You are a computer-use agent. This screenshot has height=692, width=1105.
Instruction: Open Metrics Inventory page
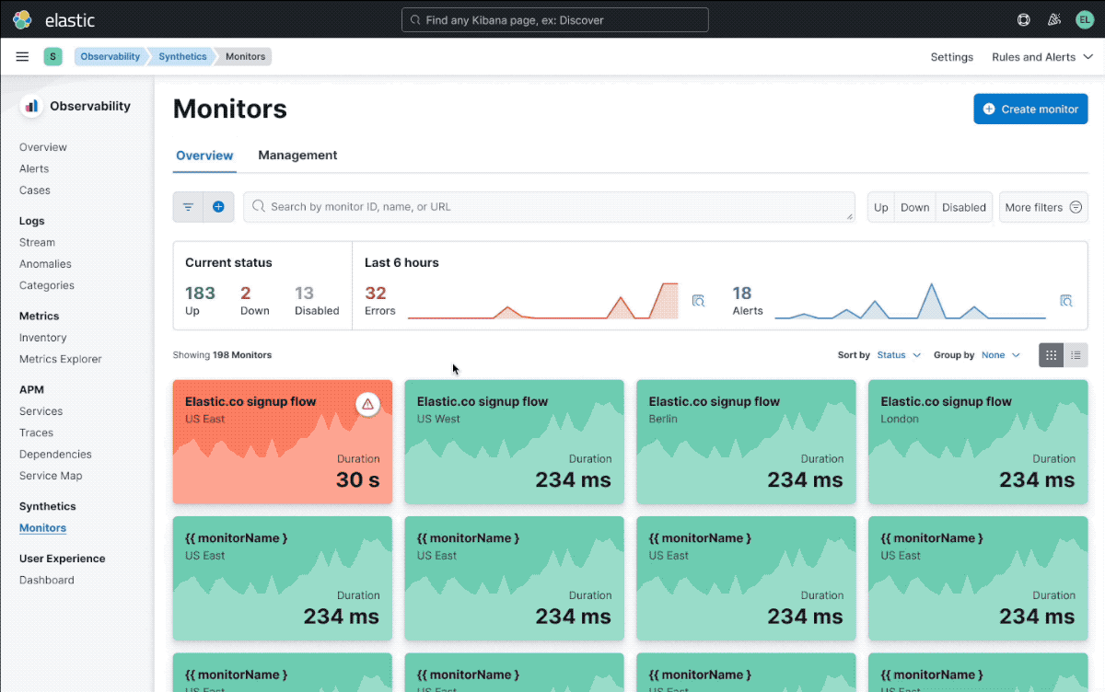tap(43, 338)
